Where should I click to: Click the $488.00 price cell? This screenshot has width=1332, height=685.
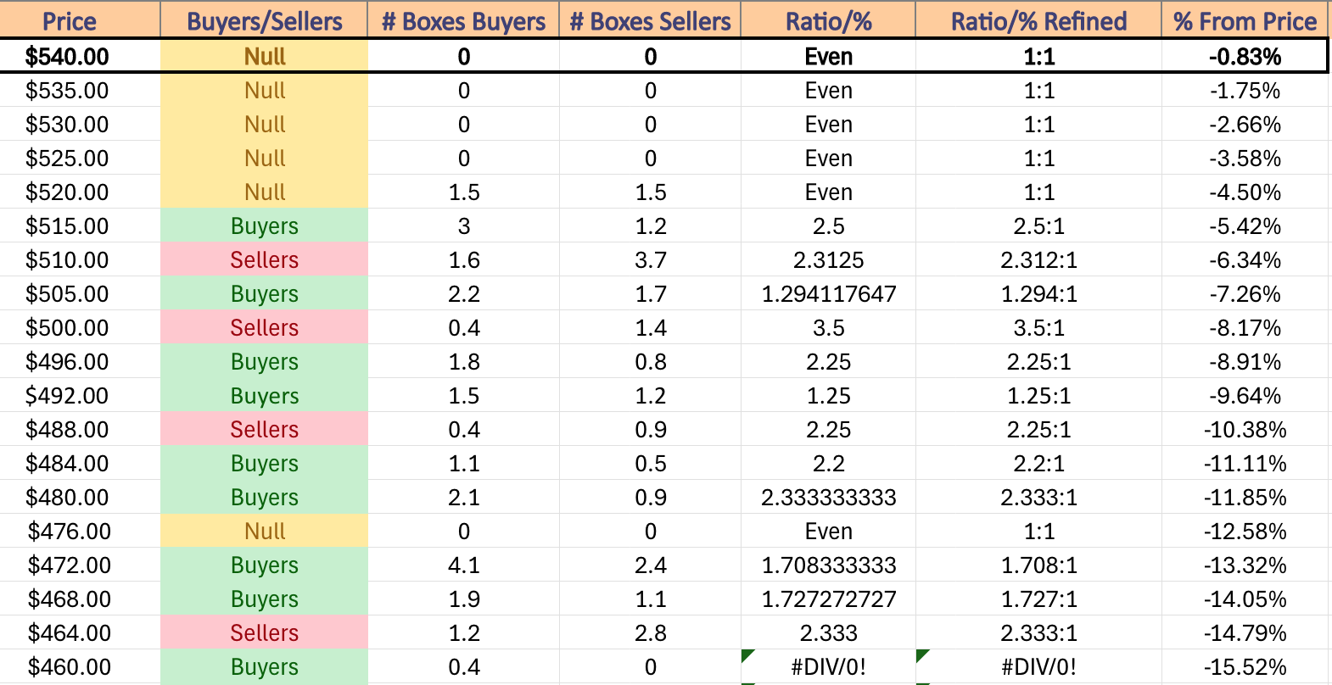[x=80, y=429]
